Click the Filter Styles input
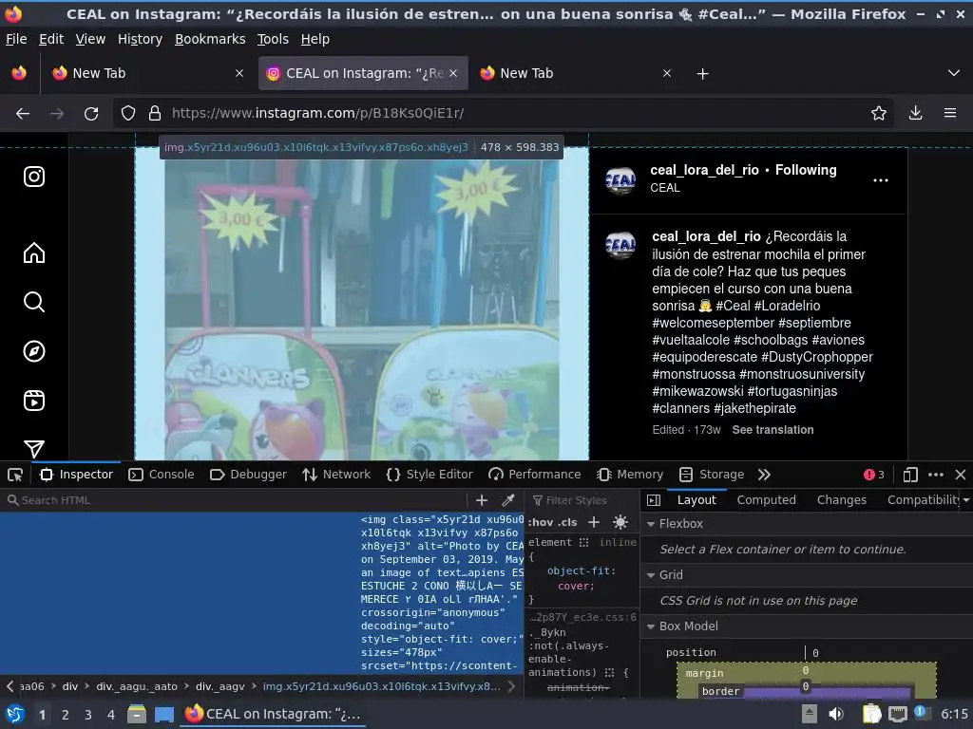The width and height of the screenshot is (973, 729). pyautogui.click(x=583, y=500)
